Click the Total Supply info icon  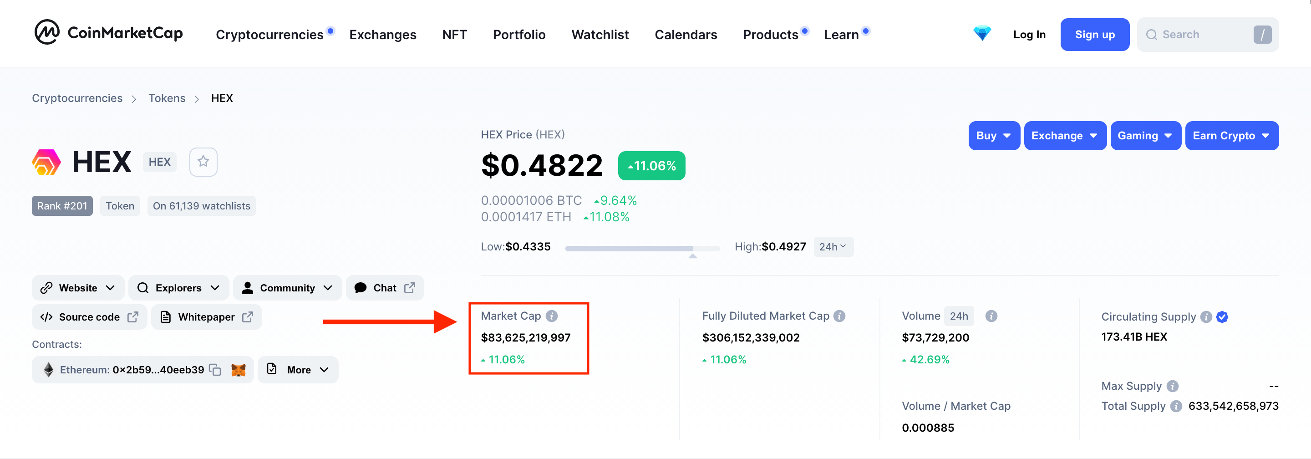[1176, 406]
